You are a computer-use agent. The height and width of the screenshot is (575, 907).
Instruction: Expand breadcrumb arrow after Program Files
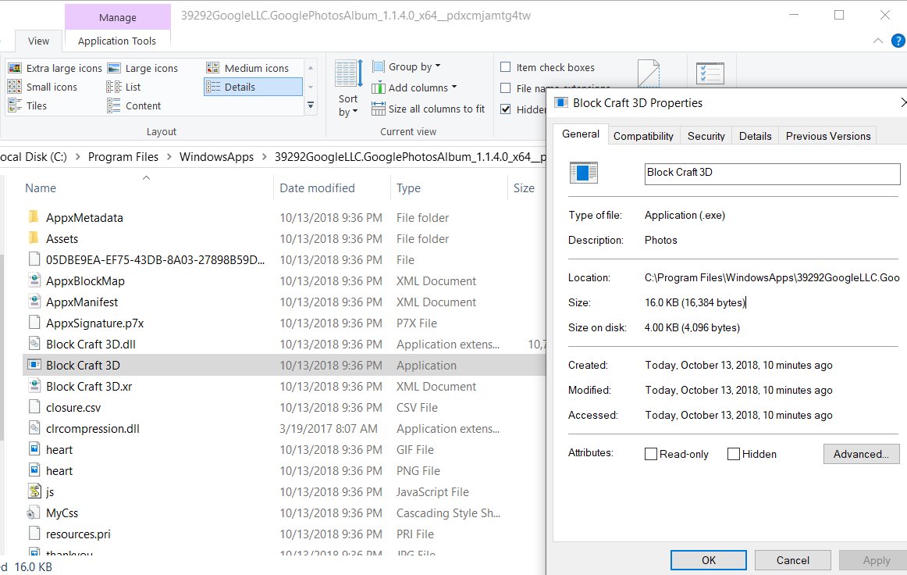coord(169,157)
